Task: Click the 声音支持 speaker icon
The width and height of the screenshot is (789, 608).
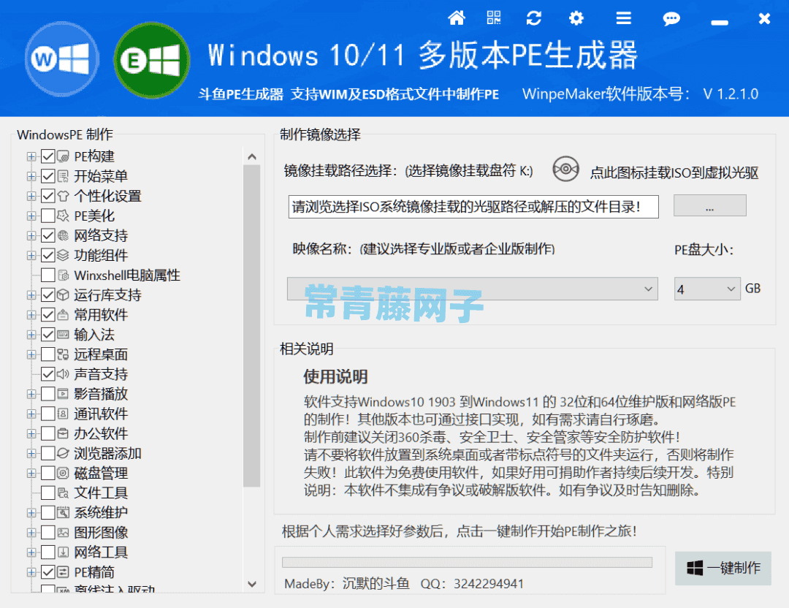Action: (63, 374)
